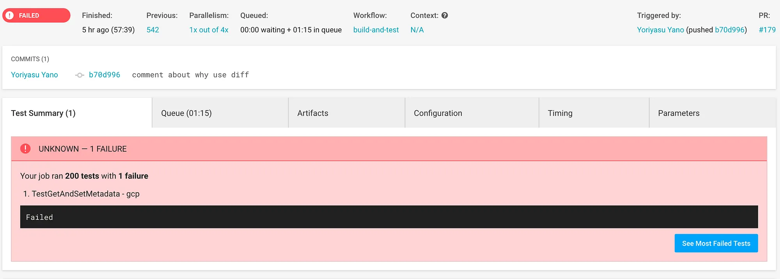This screenshot has width=780, height=279.
Task: Open pushed commit b70d996 in Triggered by
Action: pos(729,30)
